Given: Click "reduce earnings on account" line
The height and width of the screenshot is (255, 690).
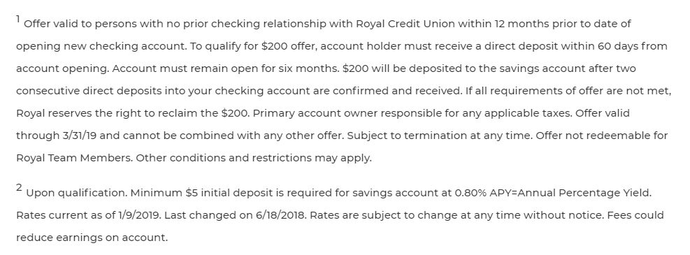Looking at the screenshot, I should point(92,238).
